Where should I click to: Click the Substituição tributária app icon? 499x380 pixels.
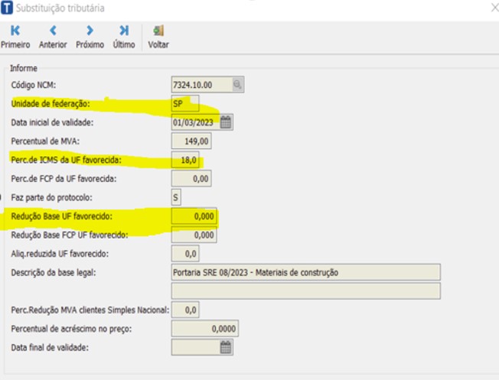click(x=8, y=8)
